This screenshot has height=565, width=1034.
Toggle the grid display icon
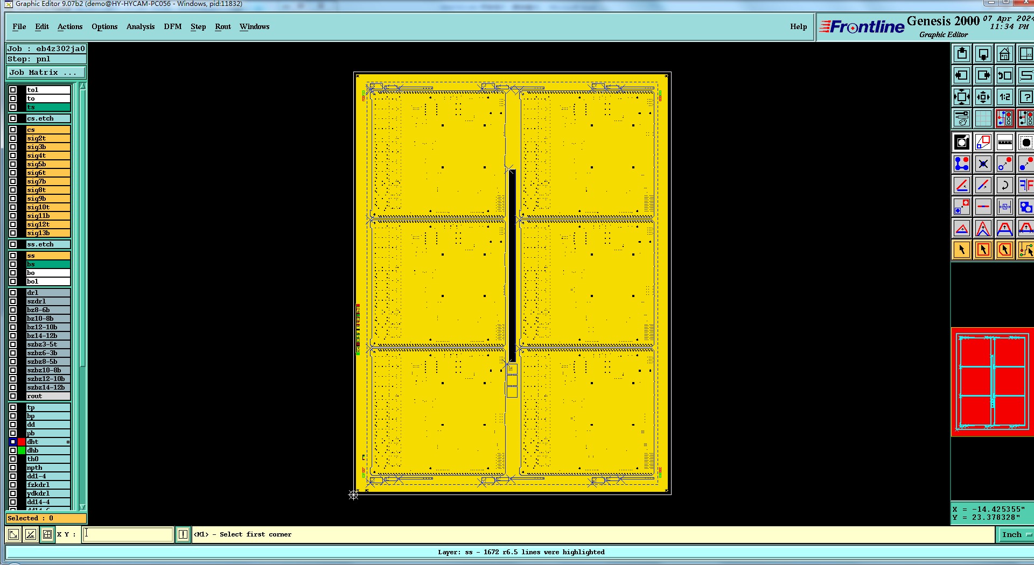coord(983,118)
